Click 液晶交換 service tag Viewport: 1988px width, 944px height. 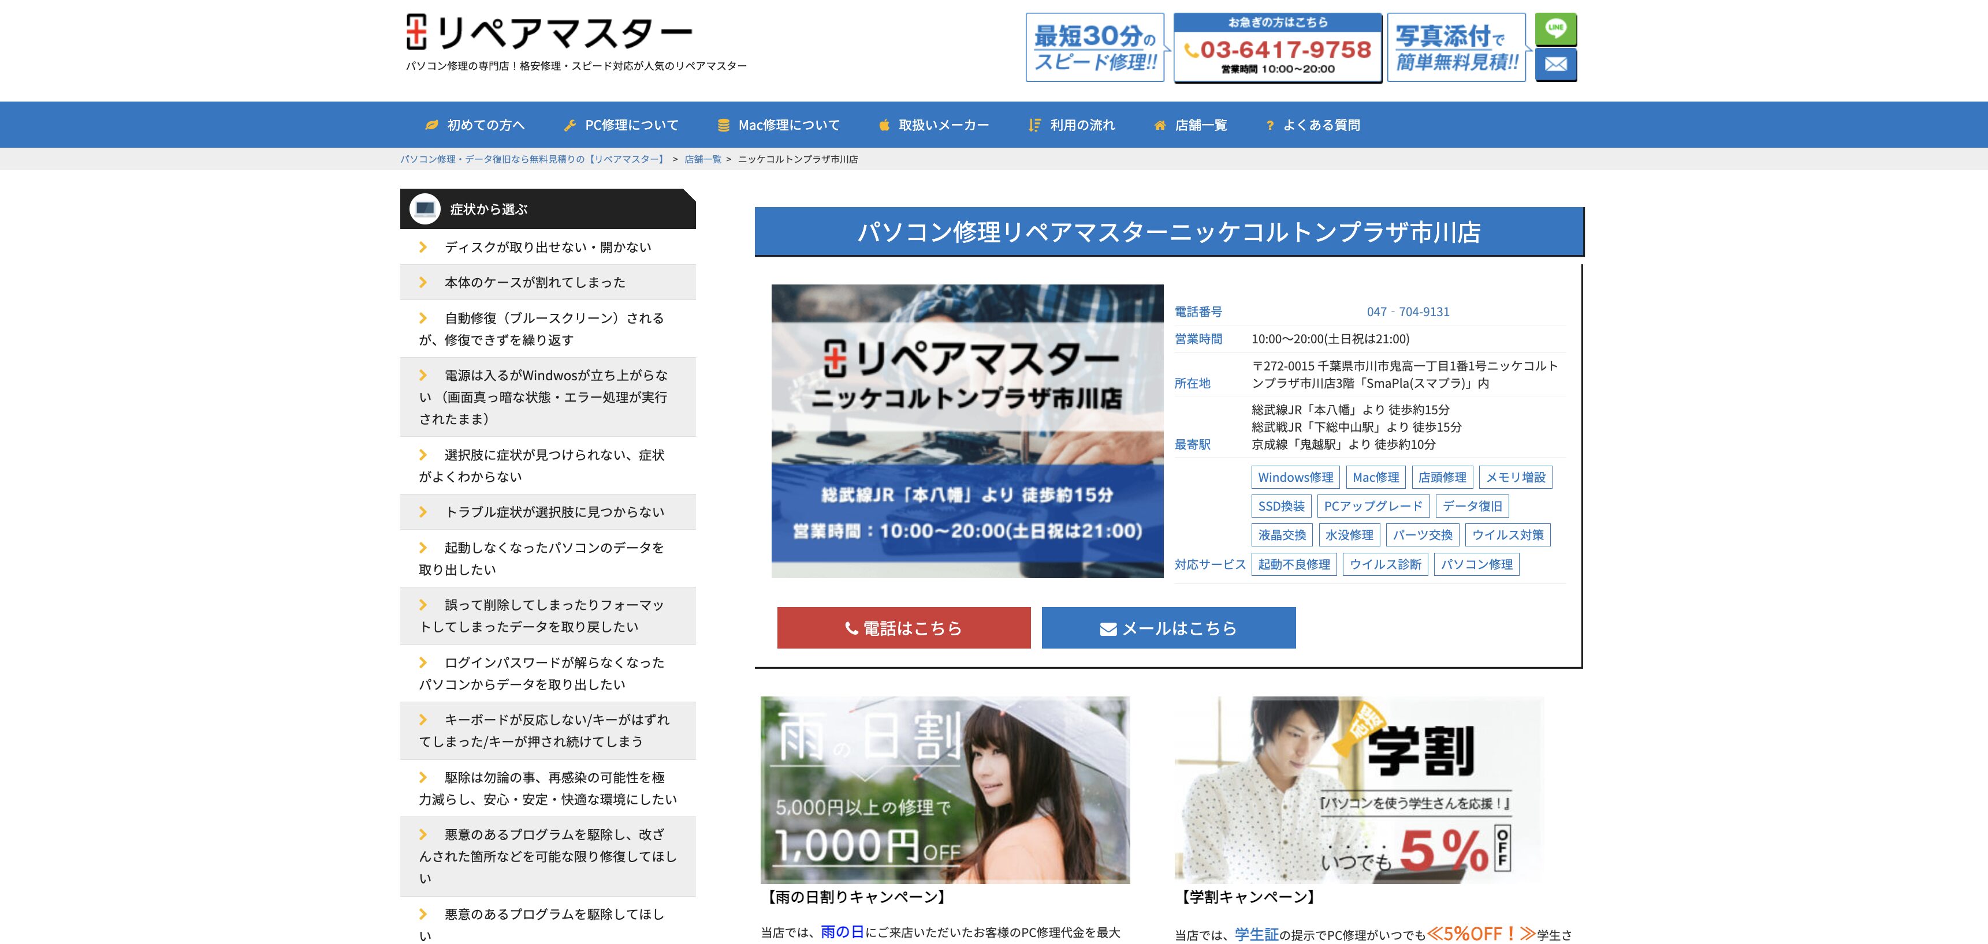[x=1282, y=535]
